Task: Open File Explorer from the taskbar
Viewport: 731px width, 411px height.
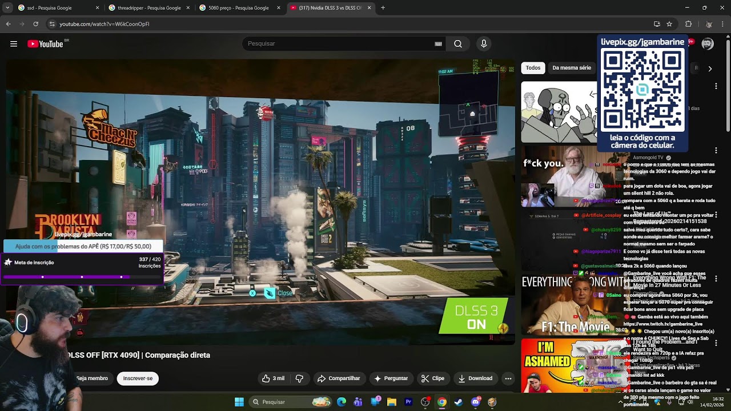Action: [x=392, y=402]
